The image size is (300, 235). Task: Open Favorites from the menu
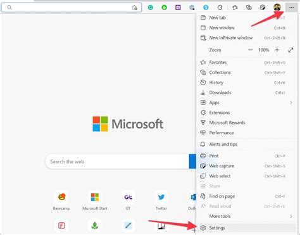pyautogui.click(x=247, y=62)
